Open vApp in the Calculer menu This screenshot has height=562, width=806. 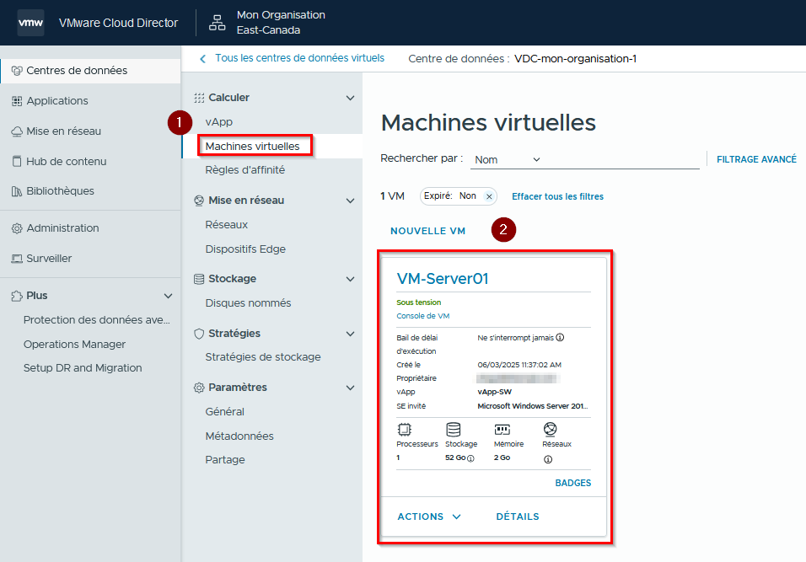point(219,122)
